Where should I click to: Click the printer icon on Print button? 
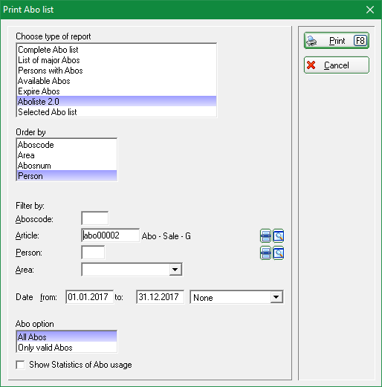[x=311, y=41]
